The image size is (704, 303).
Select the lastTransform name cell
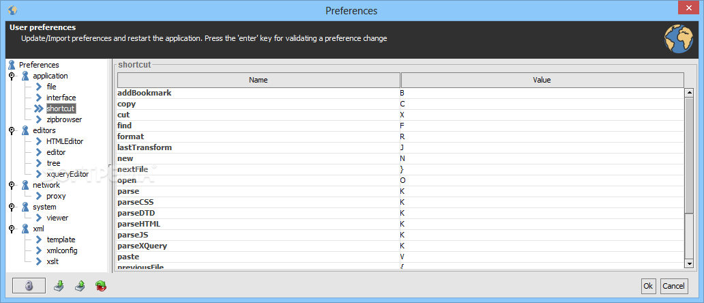pos(258,147)
